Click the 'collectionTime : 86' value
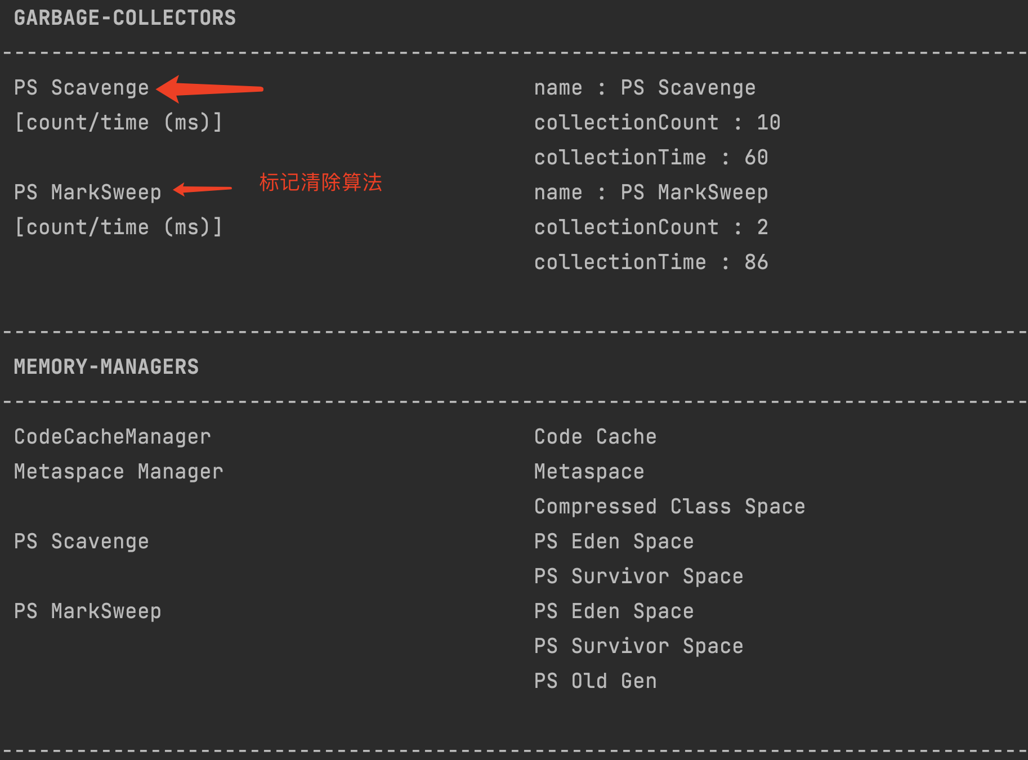Image resolution: width=1028 pixels, height=760 pixels. [x=651, y=262]
